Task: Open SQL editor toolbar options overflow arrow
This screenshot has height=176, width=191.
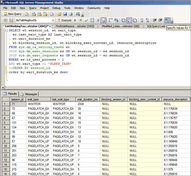Action: coord(172,22)
